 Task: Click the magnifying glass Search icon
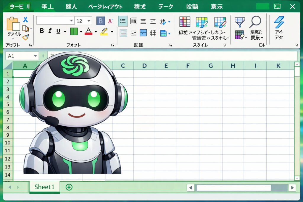[x=255, y=22]
